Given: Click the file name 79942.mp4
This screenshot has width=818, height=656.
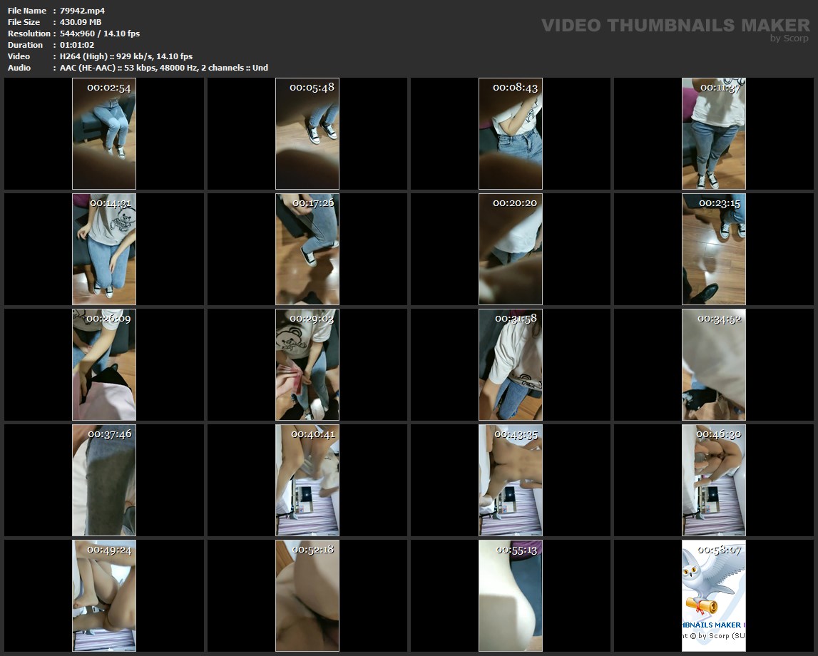Looking at the screenshot, I should click(x=82, y=11).
